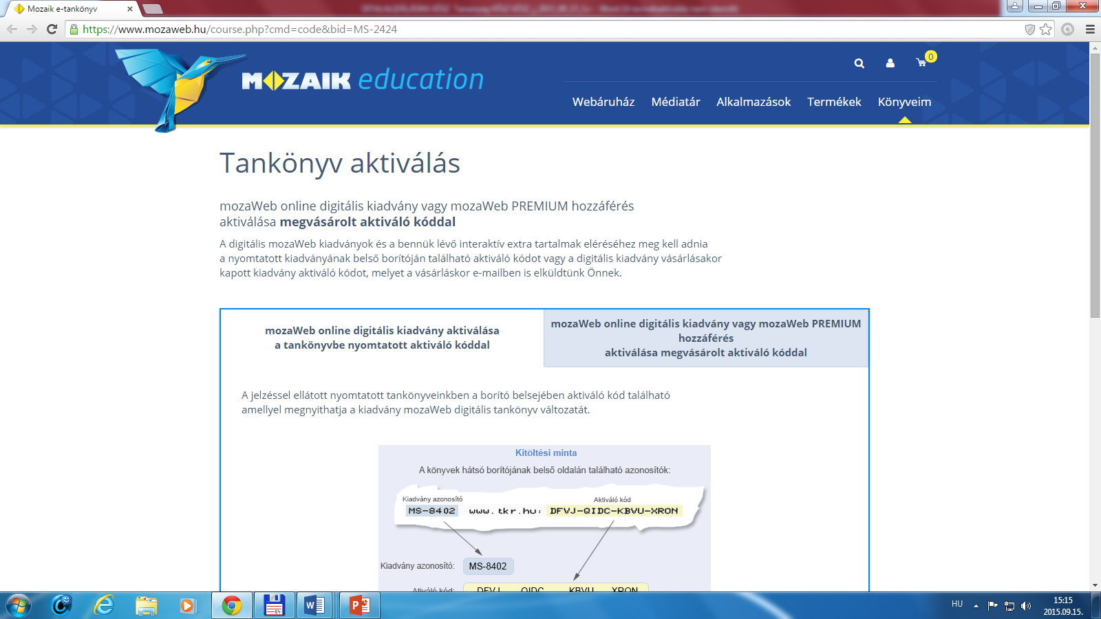1101x619 pixels.
Task: Open the Webáruház menu item
Action: (603, 102)
